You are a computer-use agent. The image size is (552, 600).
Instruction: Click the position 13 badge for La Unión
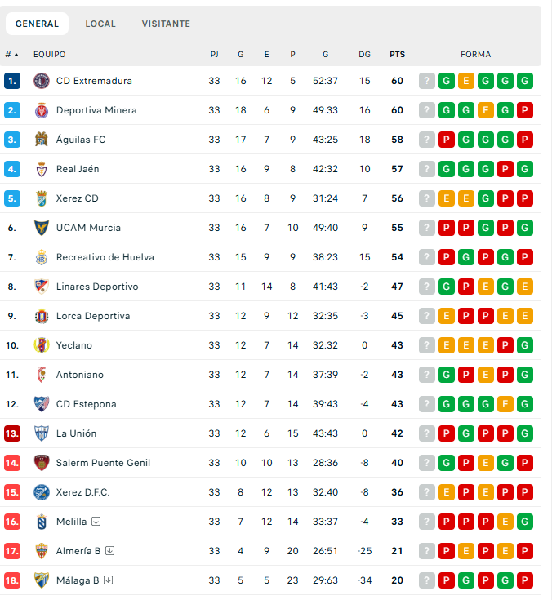click(x=12, y=433)
